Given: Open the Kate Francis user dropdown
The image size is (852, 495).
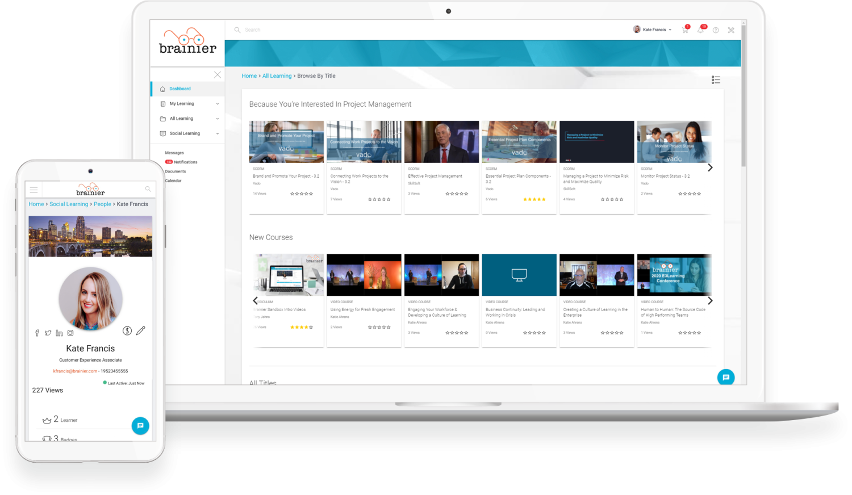Looking at the screenshot, I should 653,30.
